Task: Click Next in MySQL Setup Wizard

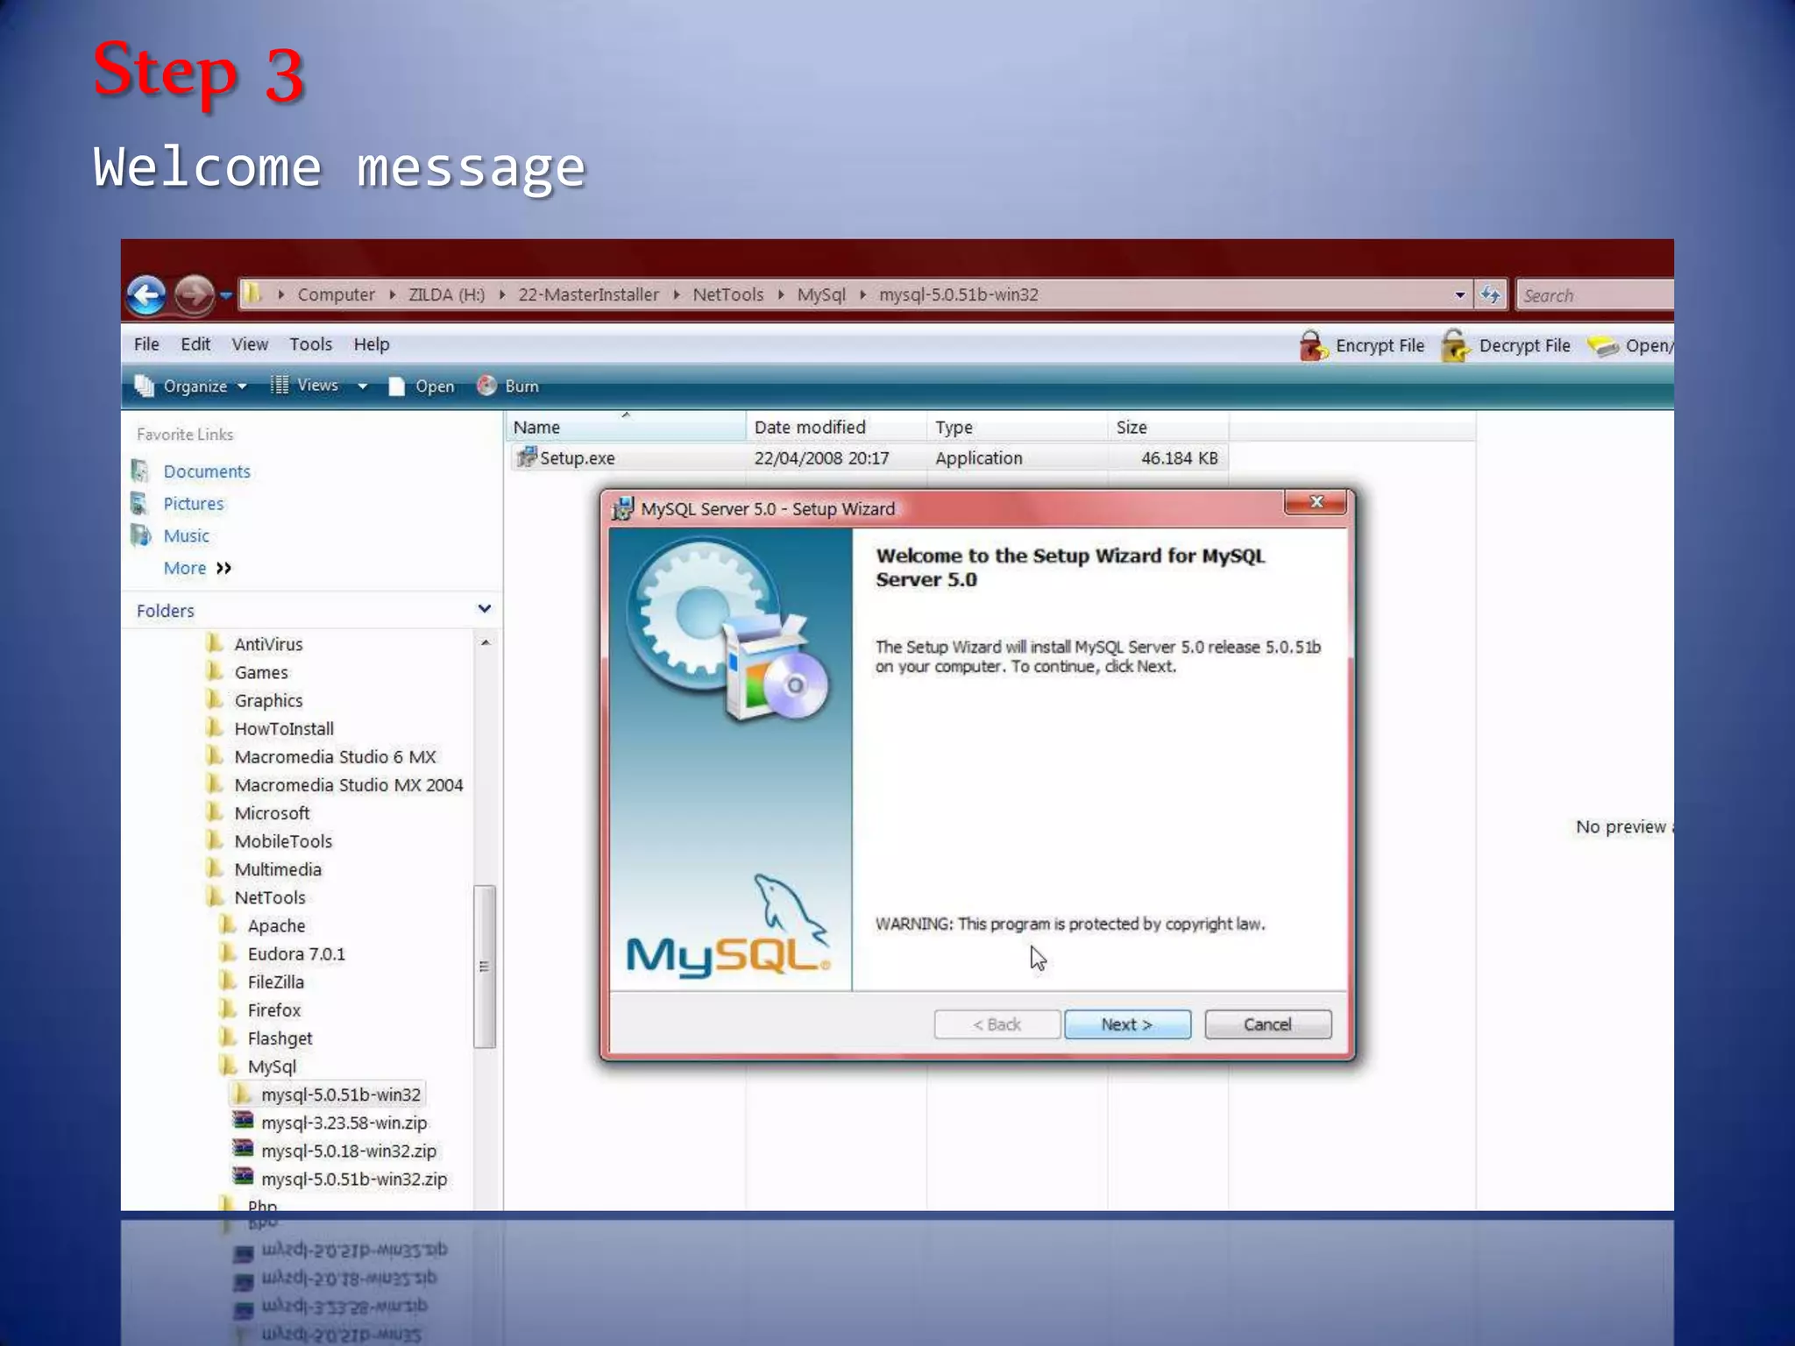Action: pyautogui.click(x=1127, y=1024)
